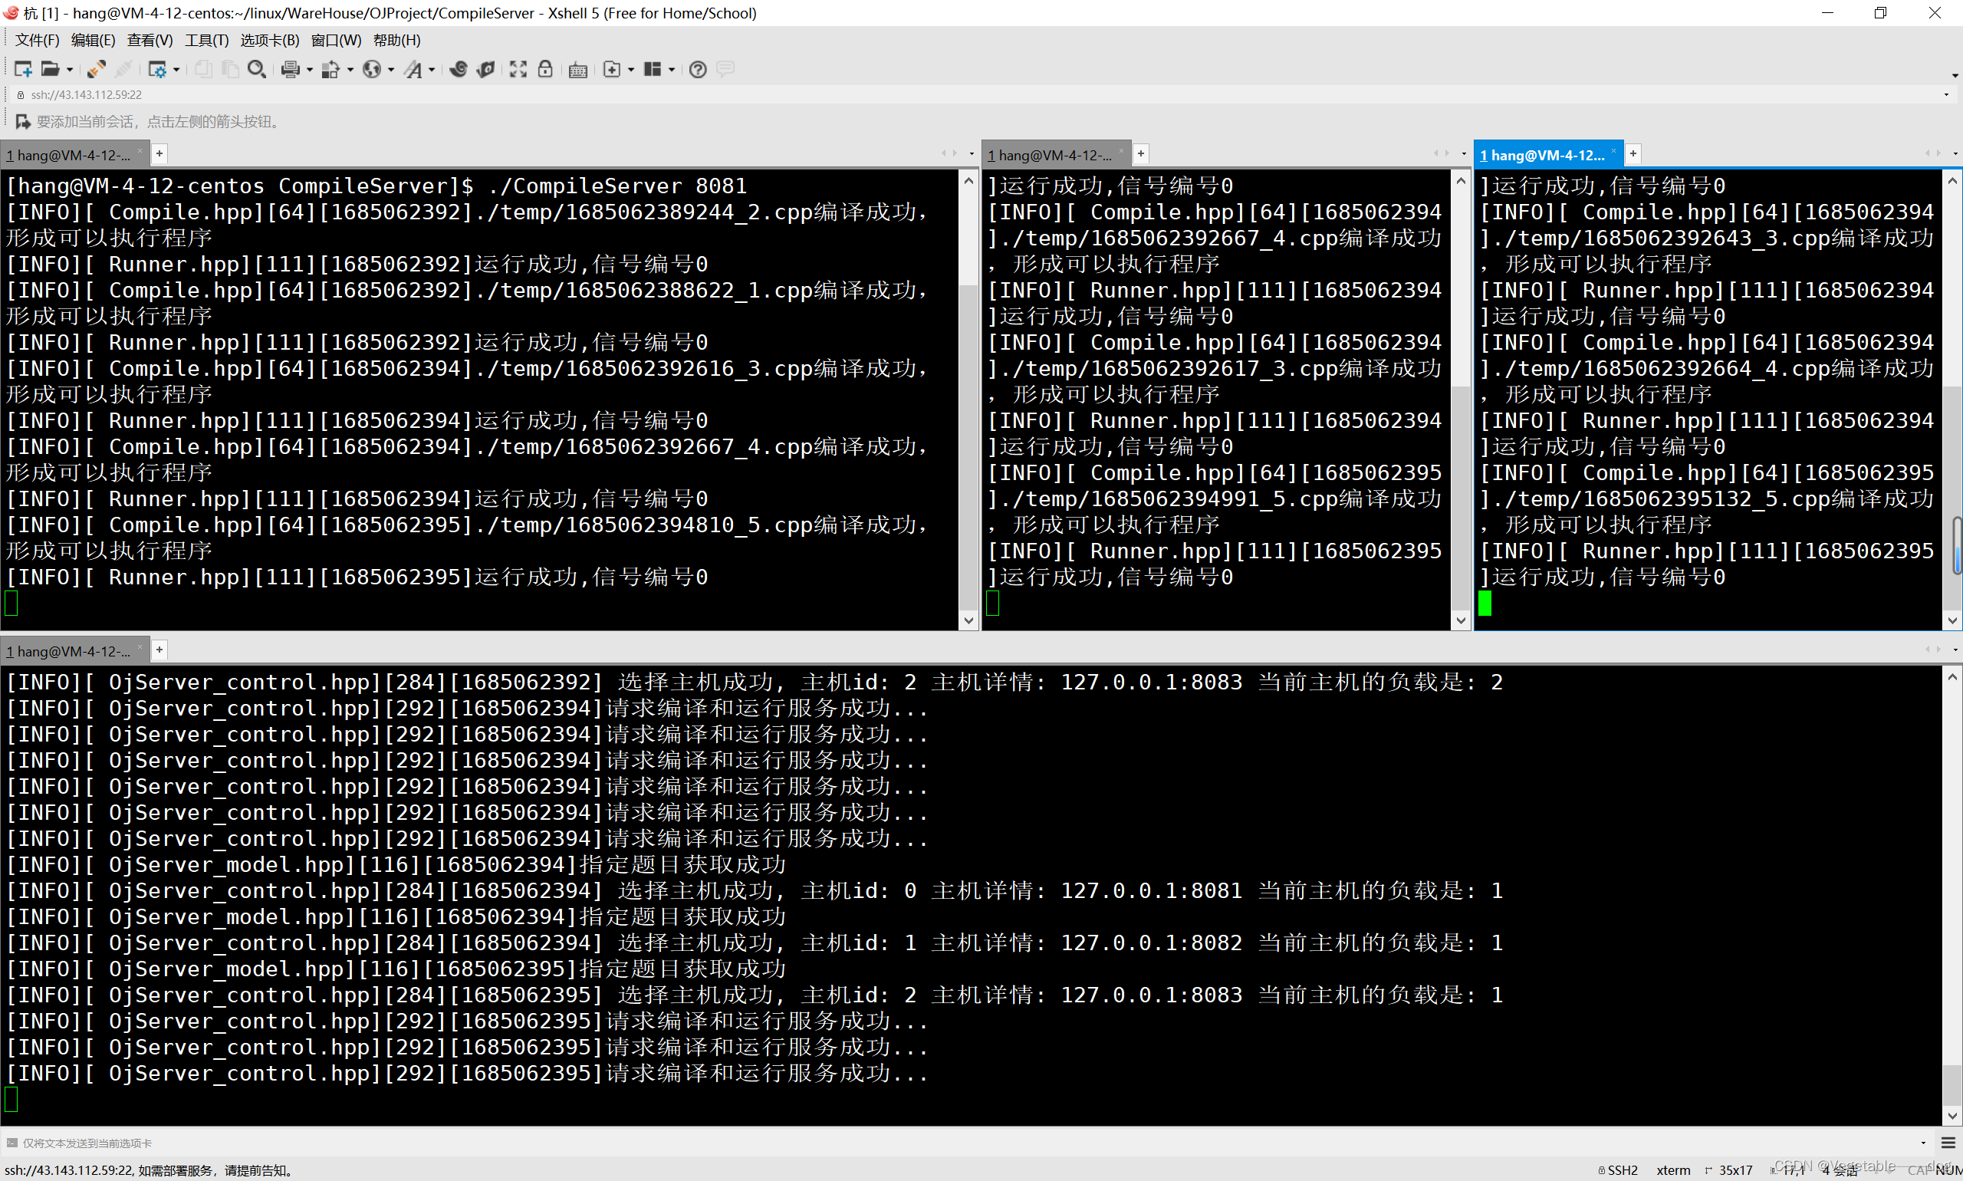Click add current session arrow icon
This screenshot has width=1963, height=1181.
[x=23, y=122]
